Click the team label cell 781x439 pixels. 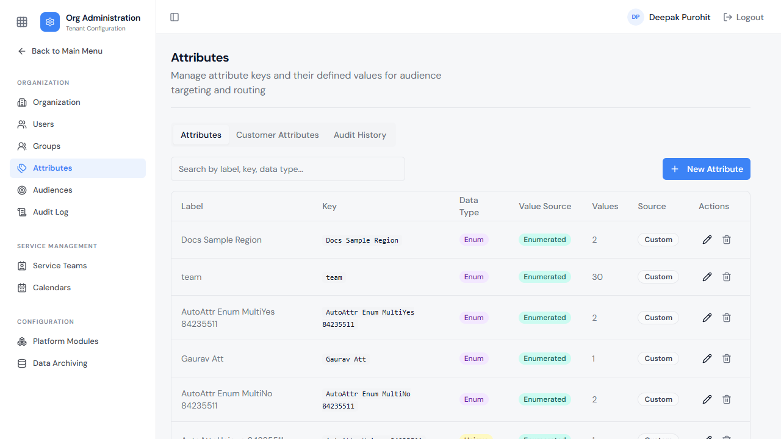pos(192,277)
